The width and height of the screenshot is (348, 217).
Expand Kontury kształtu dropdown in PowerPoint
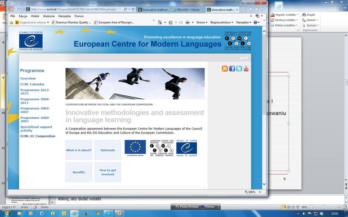(x=297, y=20)
